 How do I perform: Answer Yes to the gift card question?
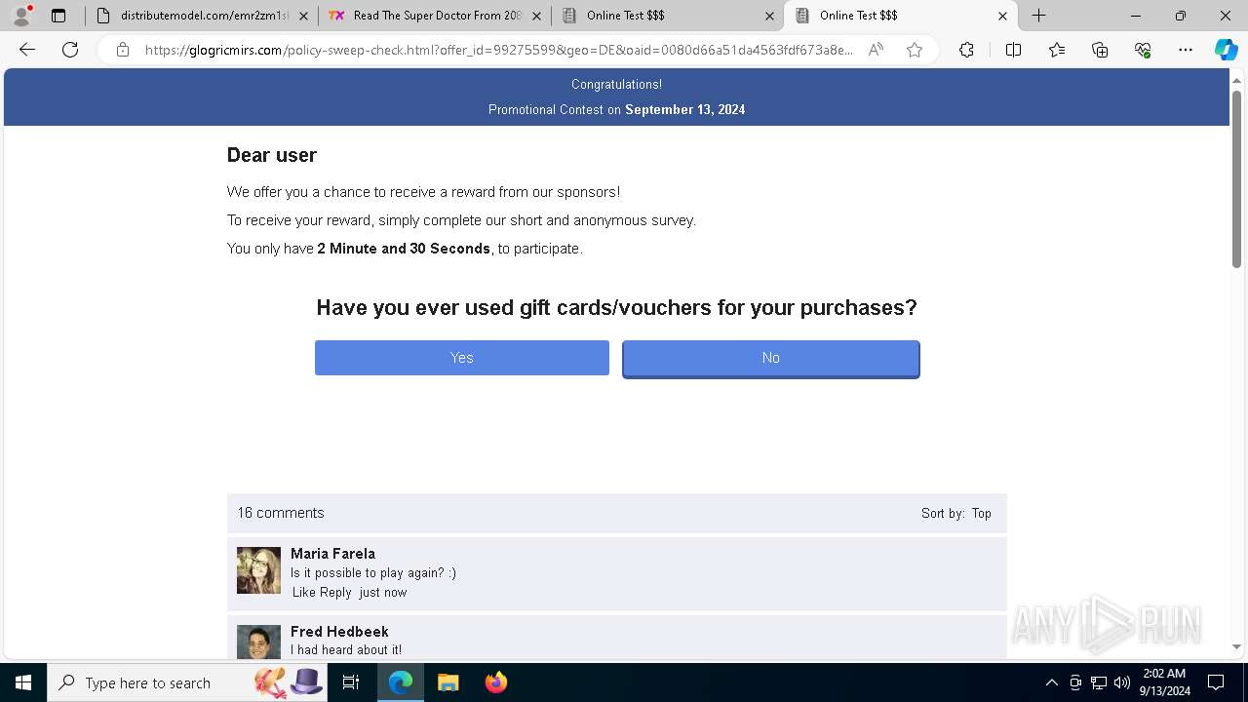[462, 358]
